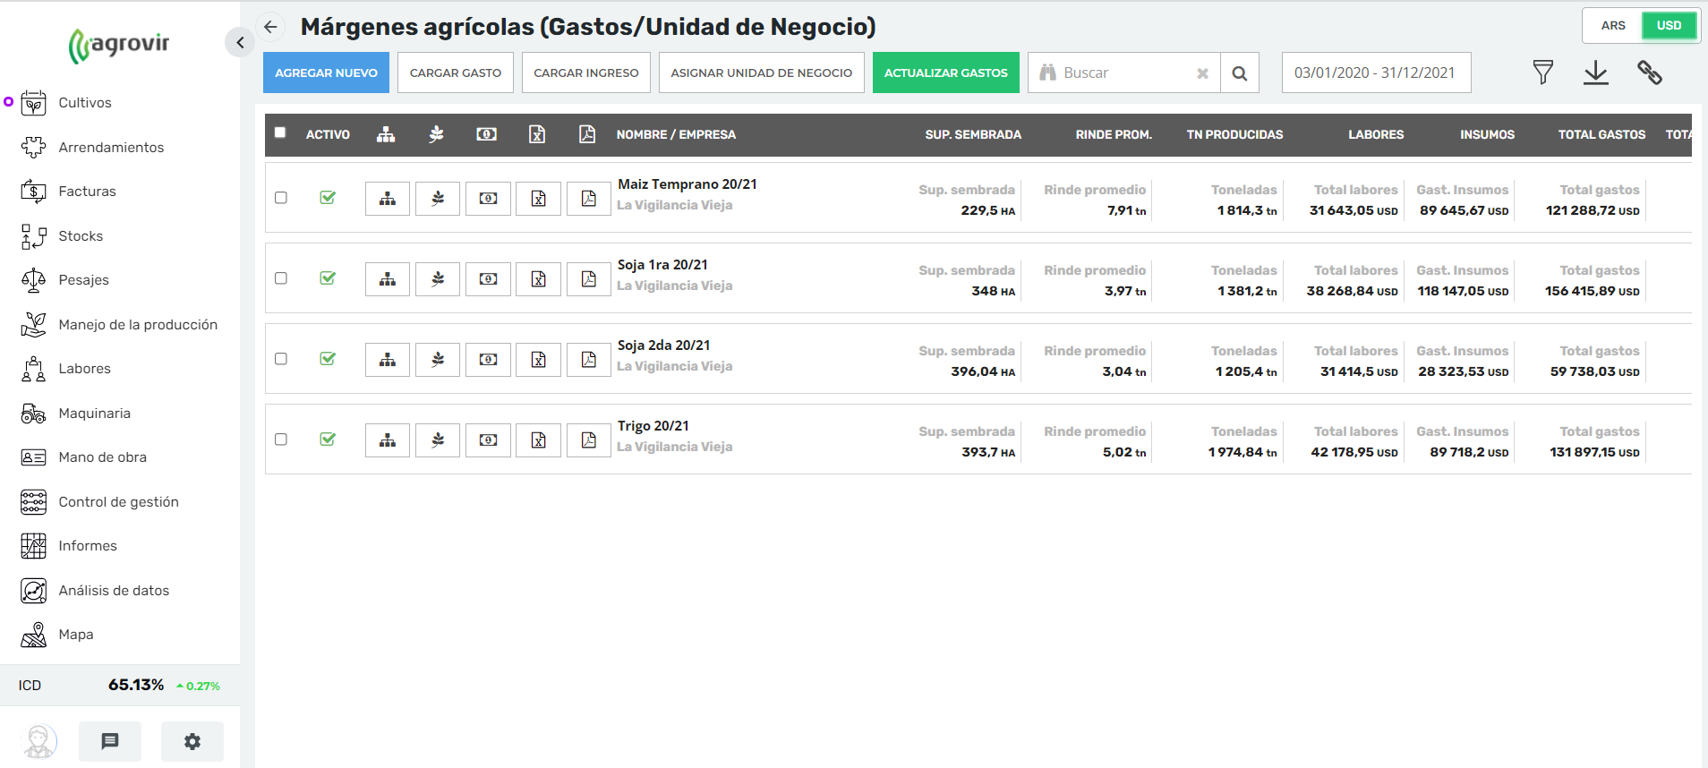The height and width of the screenshot is (768, 1708).
Task: Open the user profile avatar
Action: (38, 741)
